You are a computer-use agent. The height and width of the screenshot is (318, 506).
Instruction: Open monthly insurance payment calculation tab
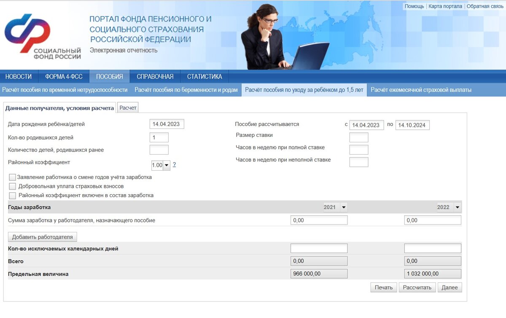[x=421, y=90]
